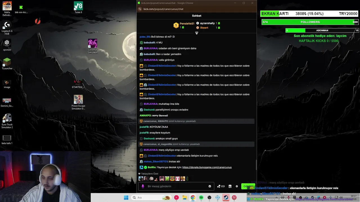Click the Windows taskbar search box 'Ara'
This screenshot has width=360, height=202.
(151, 198)
